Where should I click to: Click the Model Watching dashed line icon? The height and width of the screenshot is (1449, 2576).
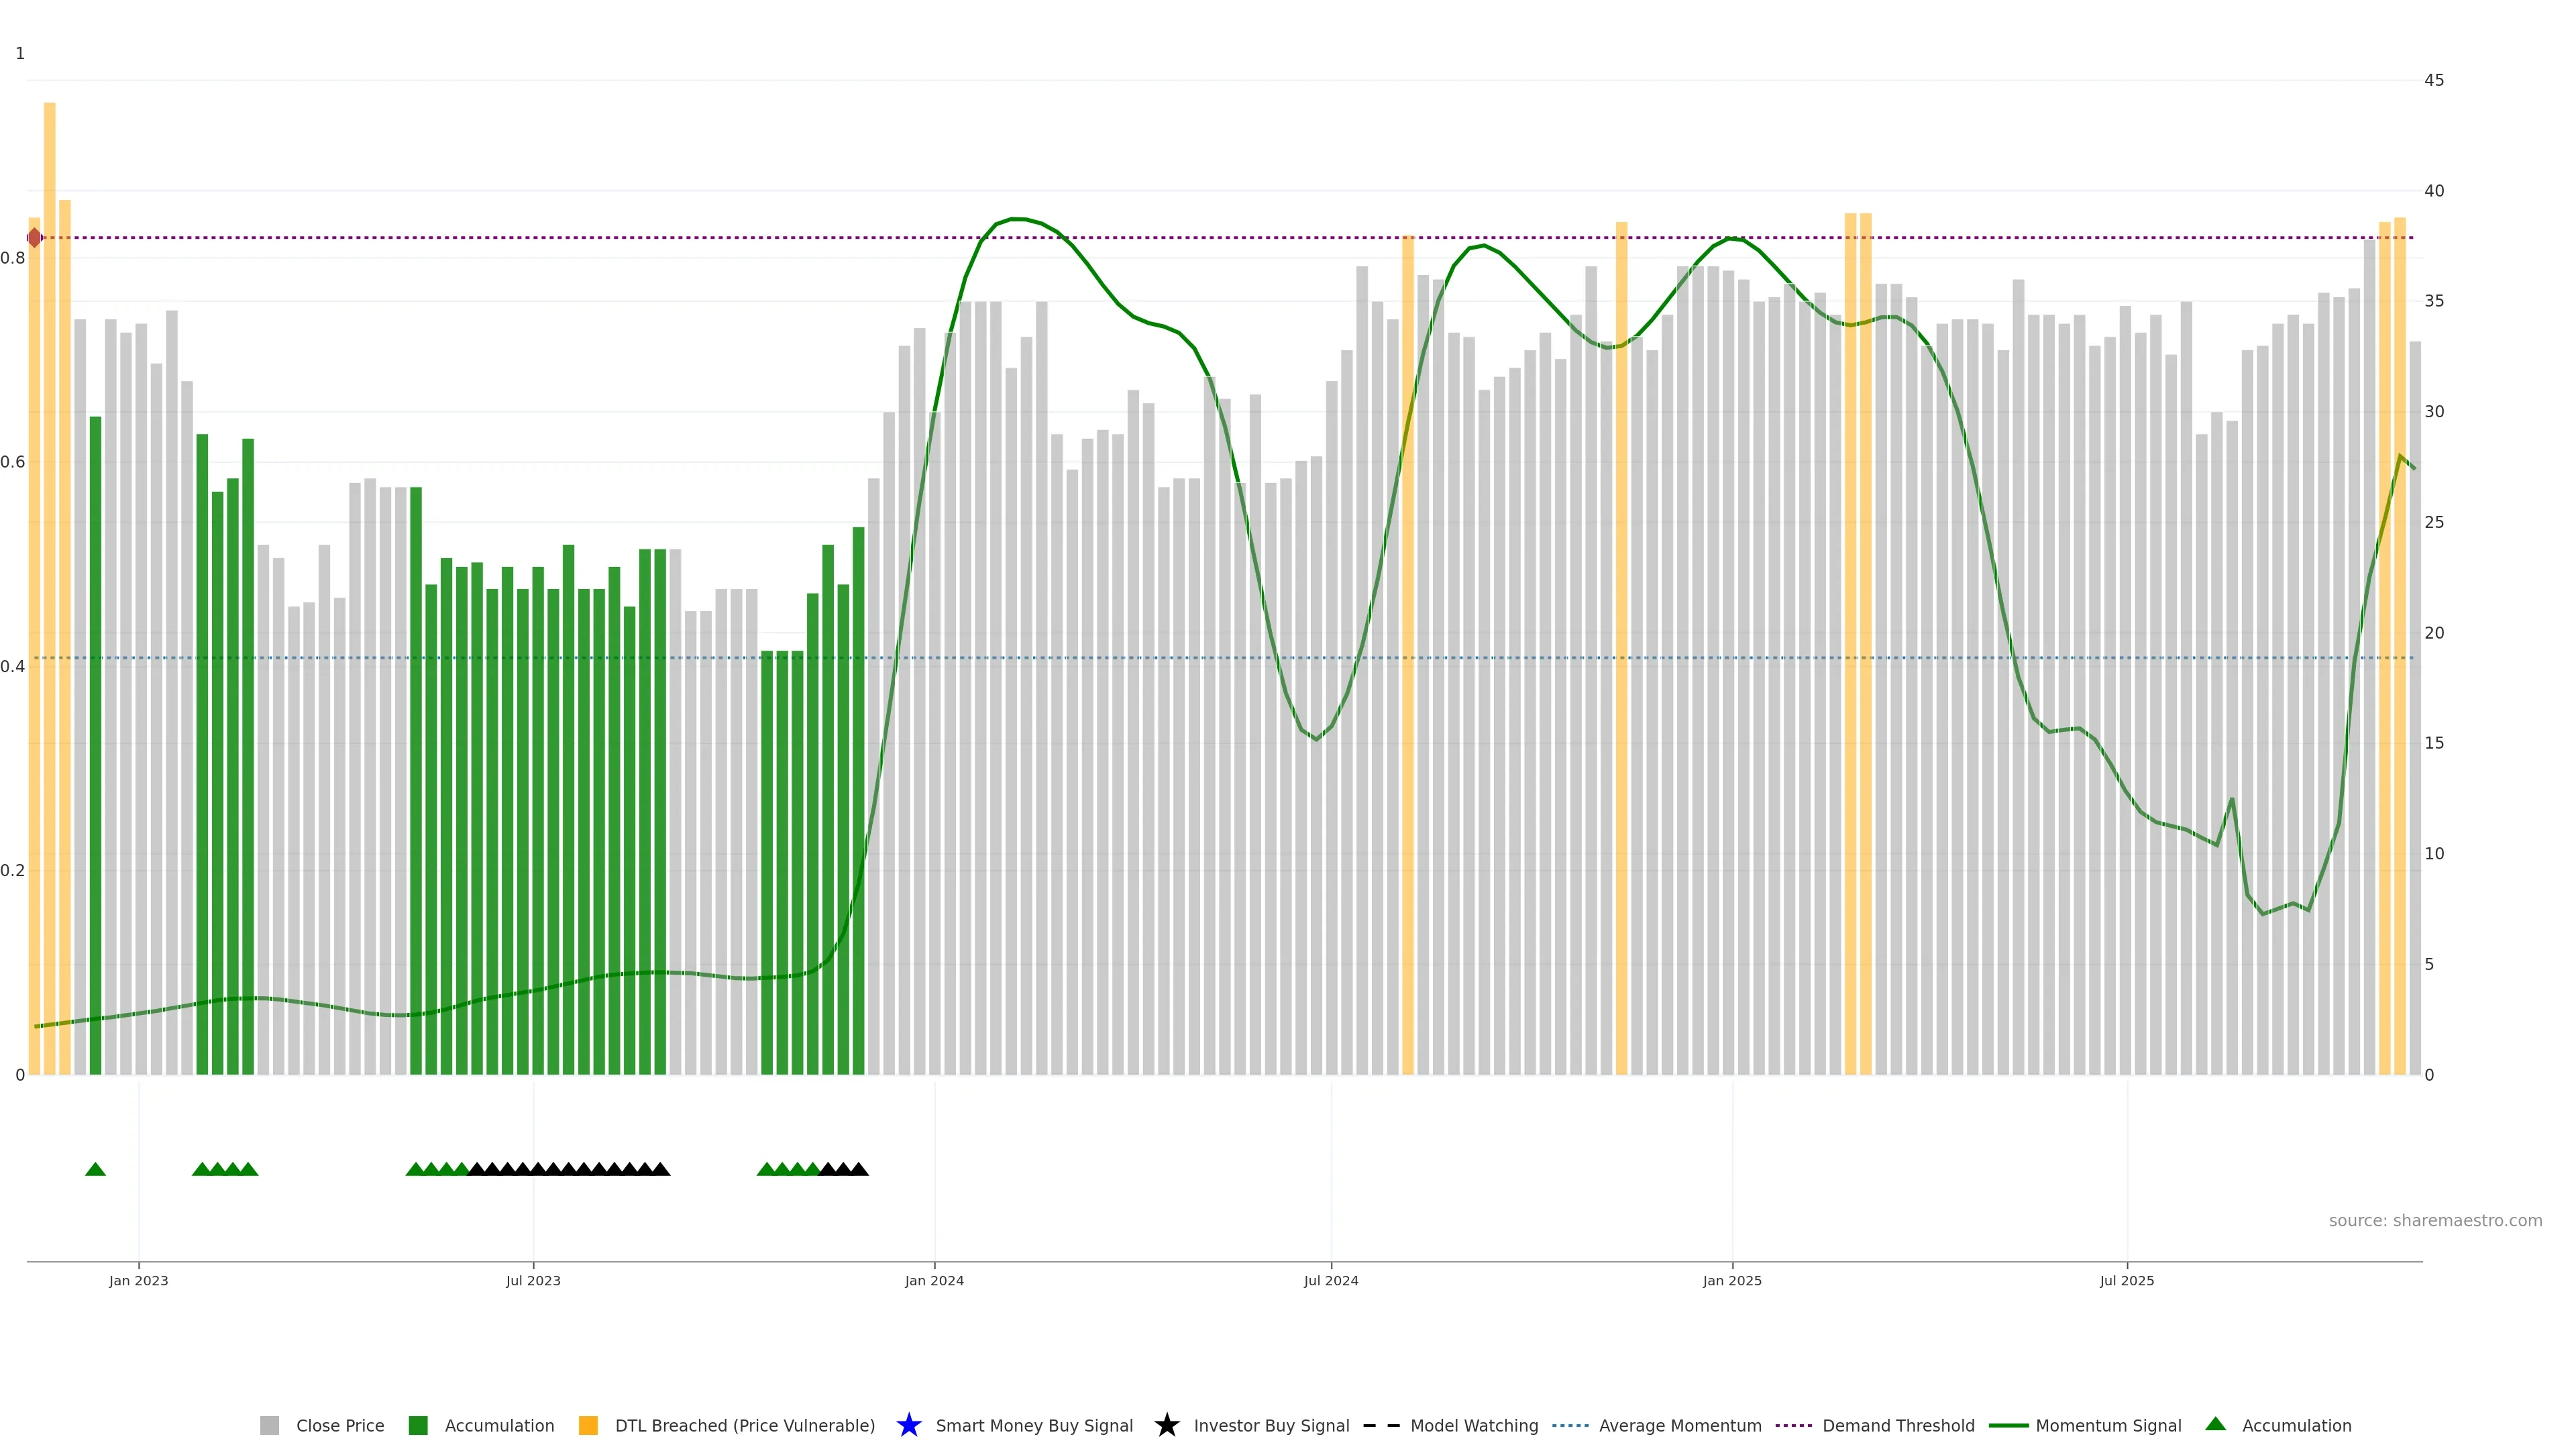(x=1381, y=1425)
